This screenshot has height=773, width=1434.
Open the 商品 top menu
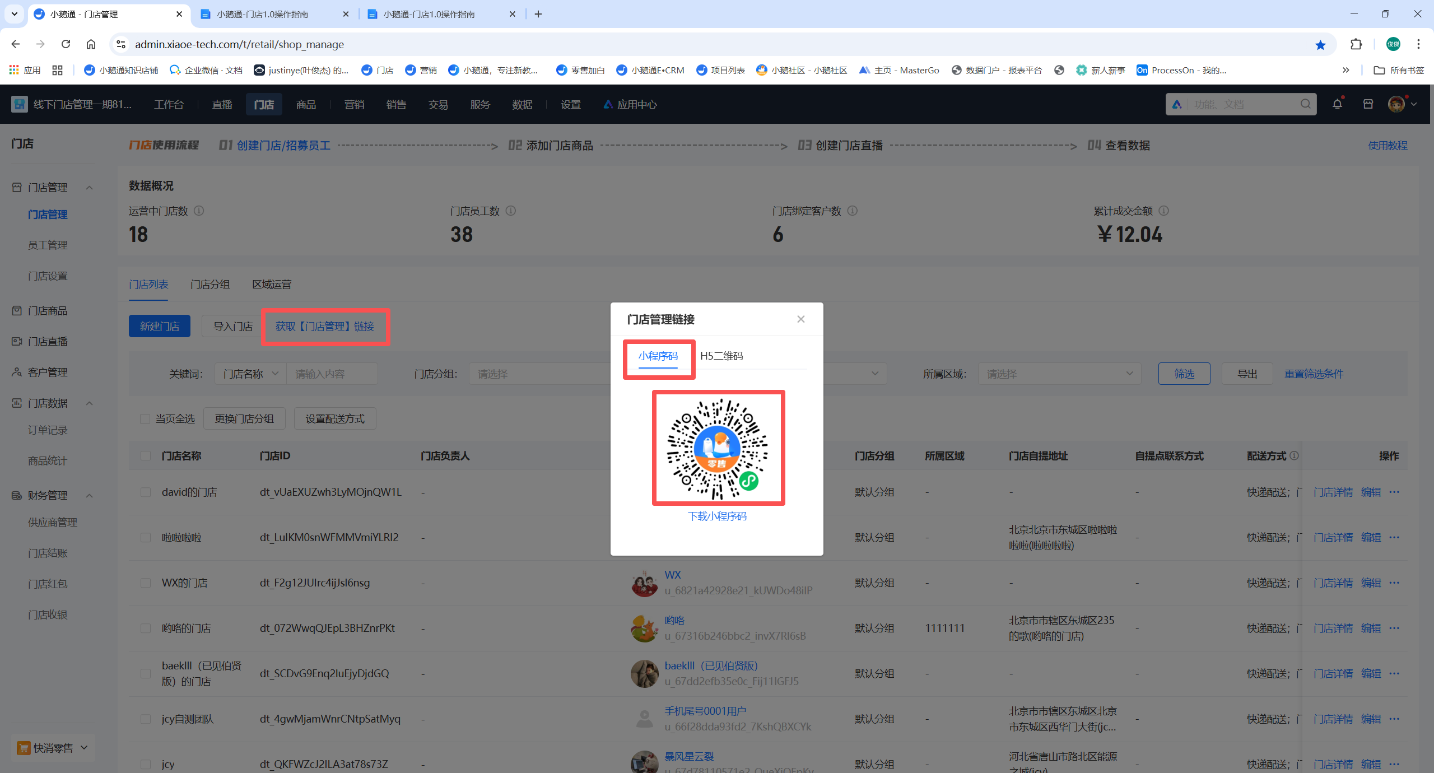point(306,104)
